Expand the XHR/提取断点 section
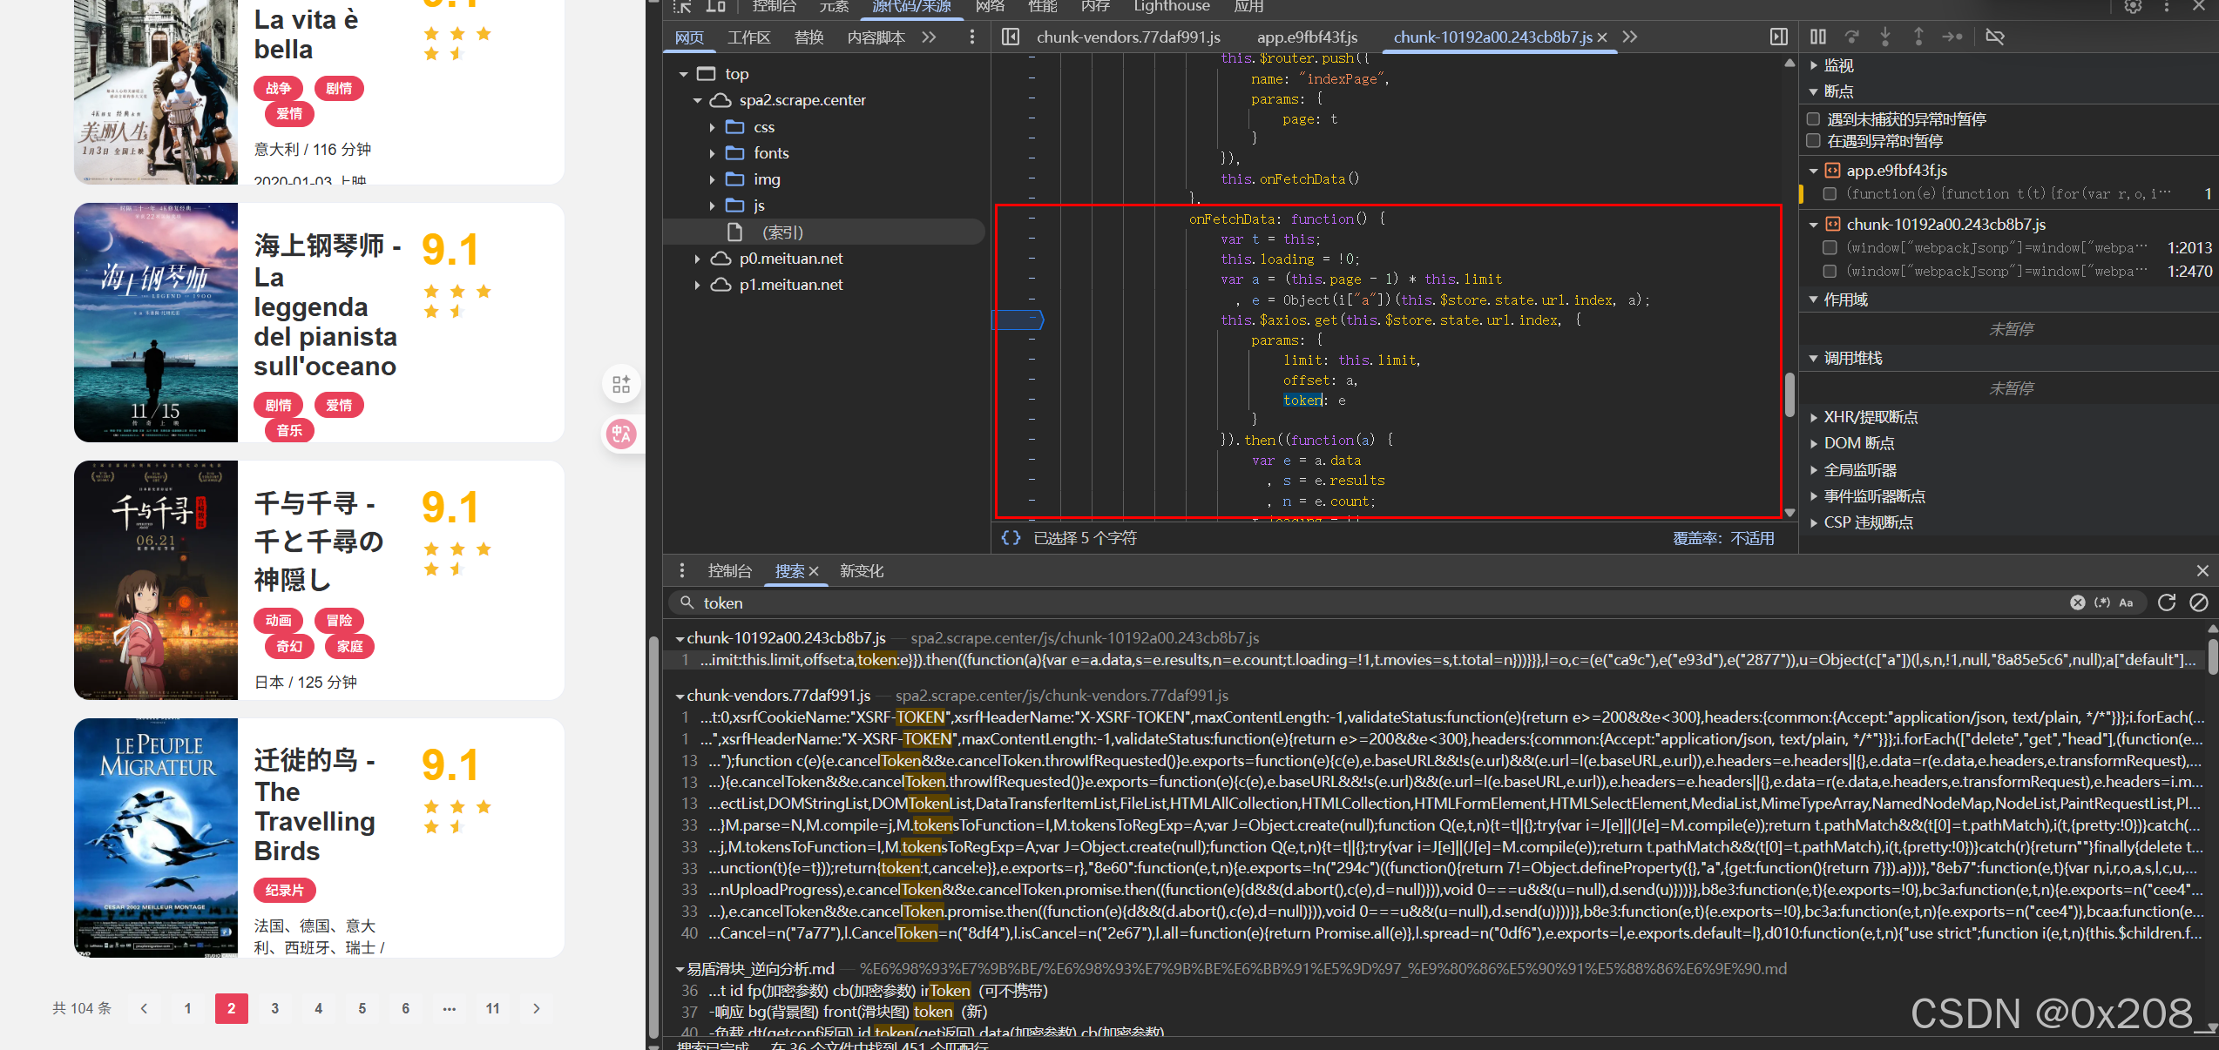 pyautogui.click(x=1814, y=418)
